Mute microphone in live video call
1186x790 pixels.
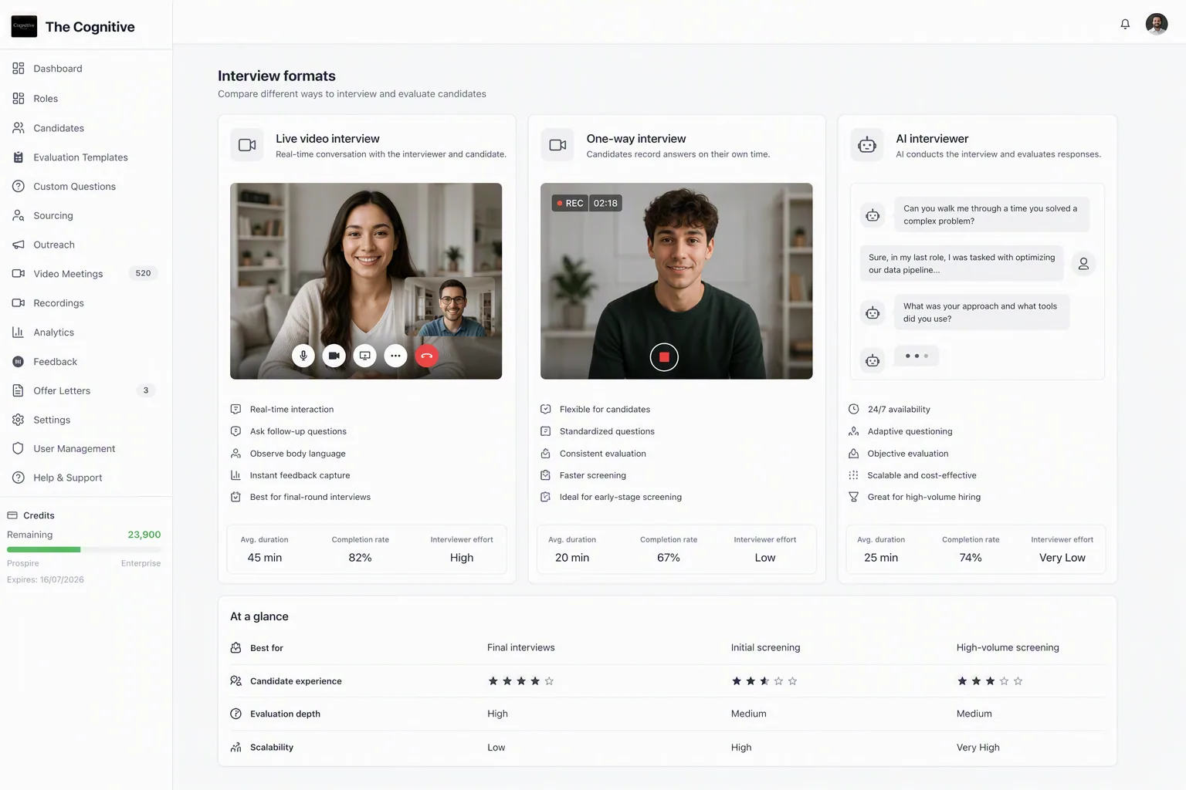[303, 356]
